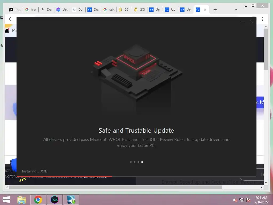Screen dimensions: 273x205
Task: Close the active Chrome tab
Action: (x=205, y=10)
